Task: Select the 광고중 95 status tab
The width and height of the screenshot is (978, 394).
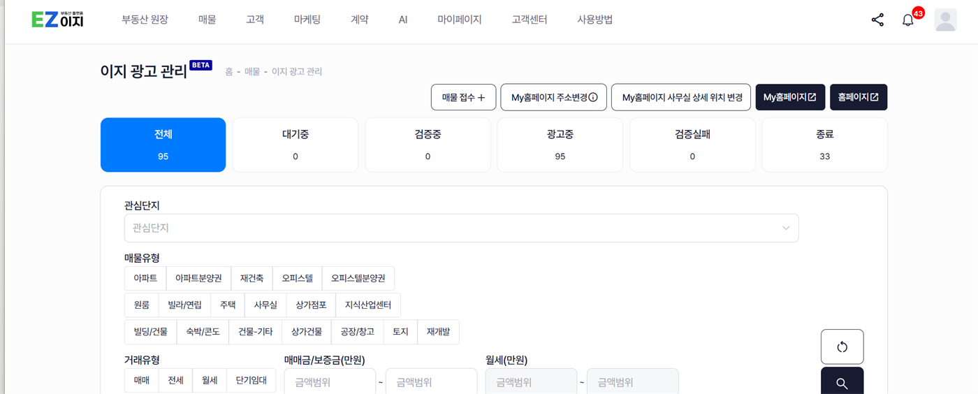Action: [x=560, y=145]
